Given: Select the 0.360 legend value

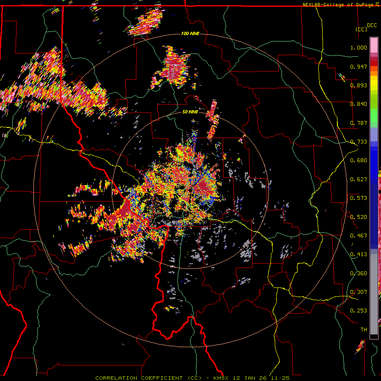Looking at the screenshot, I should 359,273.
